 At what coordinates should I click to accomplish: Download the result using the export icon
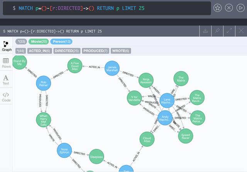click(205, 31)
